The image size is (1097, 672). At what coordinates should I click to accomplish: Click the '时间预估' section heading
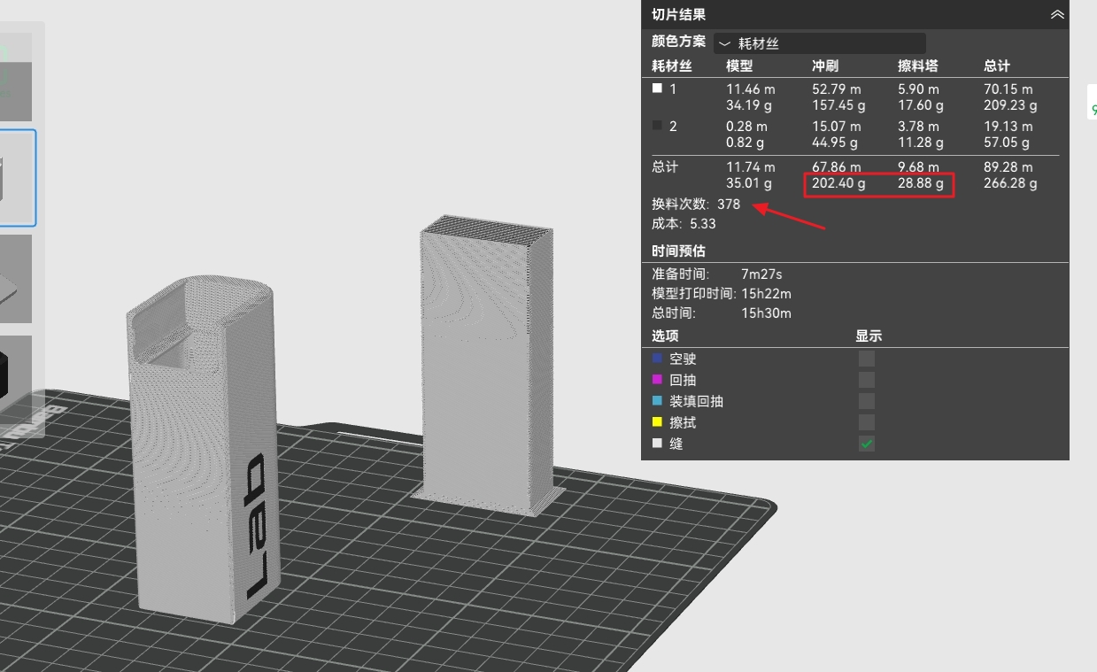click(678, 251)
